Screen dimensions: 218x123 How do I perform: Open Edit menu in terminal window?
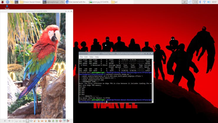point(86,57)
